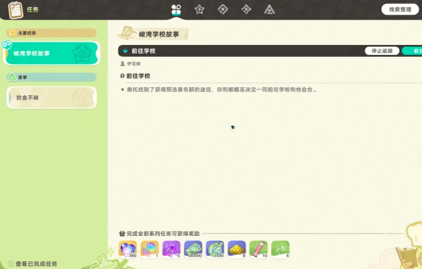
Task: Click the yellow star icon beside 主要任务
Action: [x=12, y=33]
